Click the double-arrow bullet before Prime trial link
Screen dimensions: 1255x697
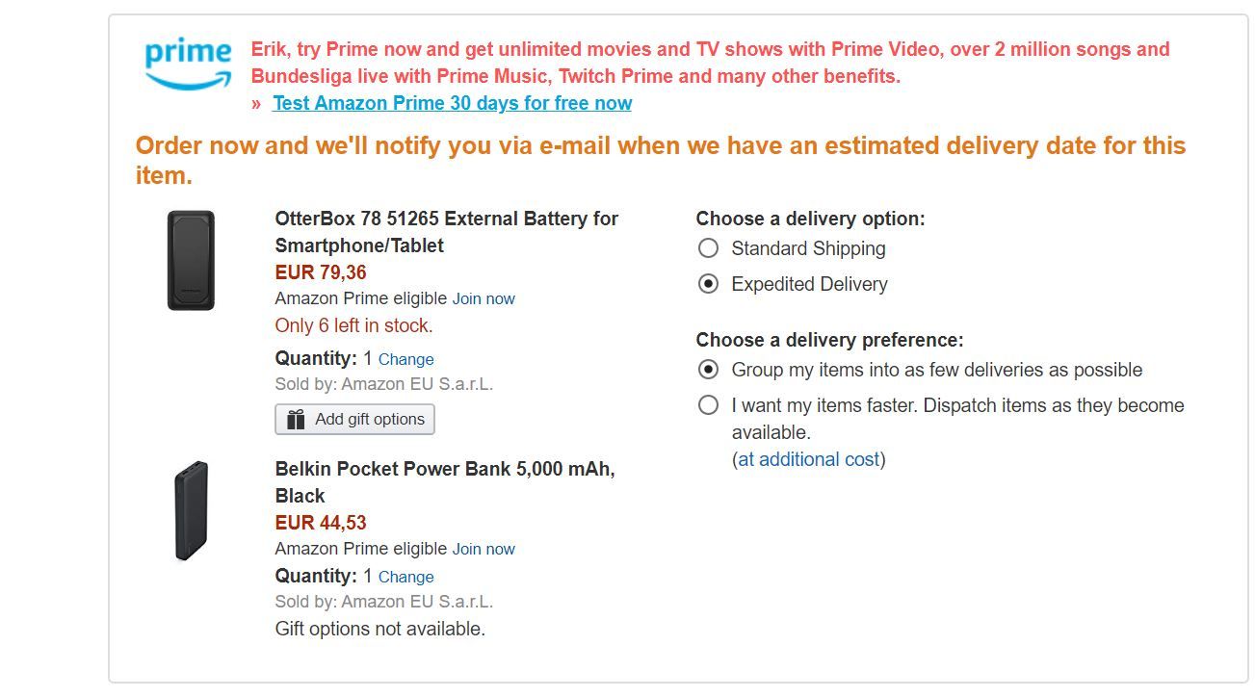click(x=257, y=104)
